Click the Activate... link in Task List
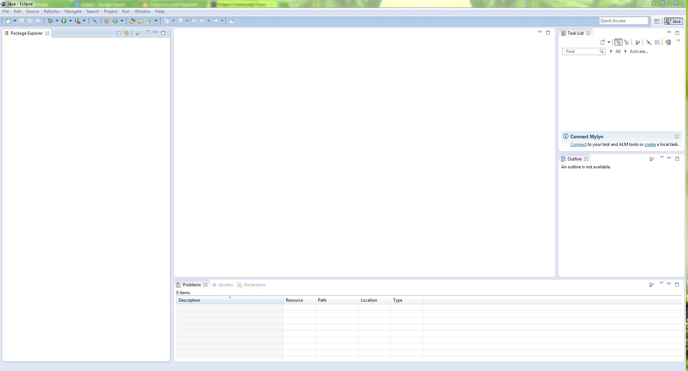The height and width of the screenshot is (371, 688). coord(639,51)
